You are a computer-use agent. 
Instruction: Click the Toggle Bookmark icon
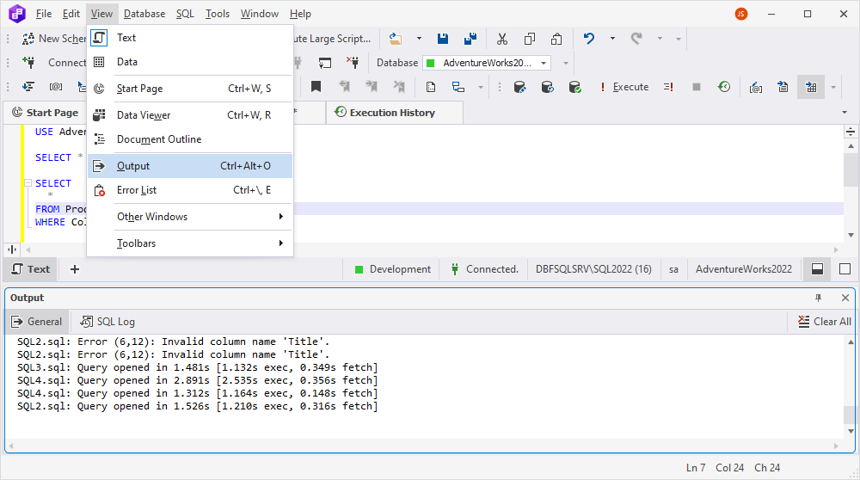[x=316, y=87]
